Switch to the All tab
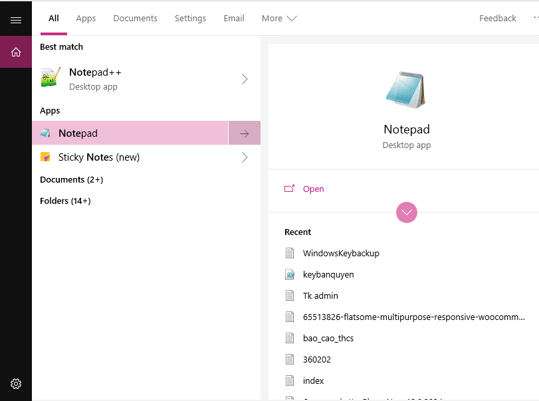Viewport: 539px width, 401px height. coord(54,18)
